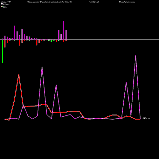
Task: Click the 689REC23 symbol label
Action: click(94, 2)
